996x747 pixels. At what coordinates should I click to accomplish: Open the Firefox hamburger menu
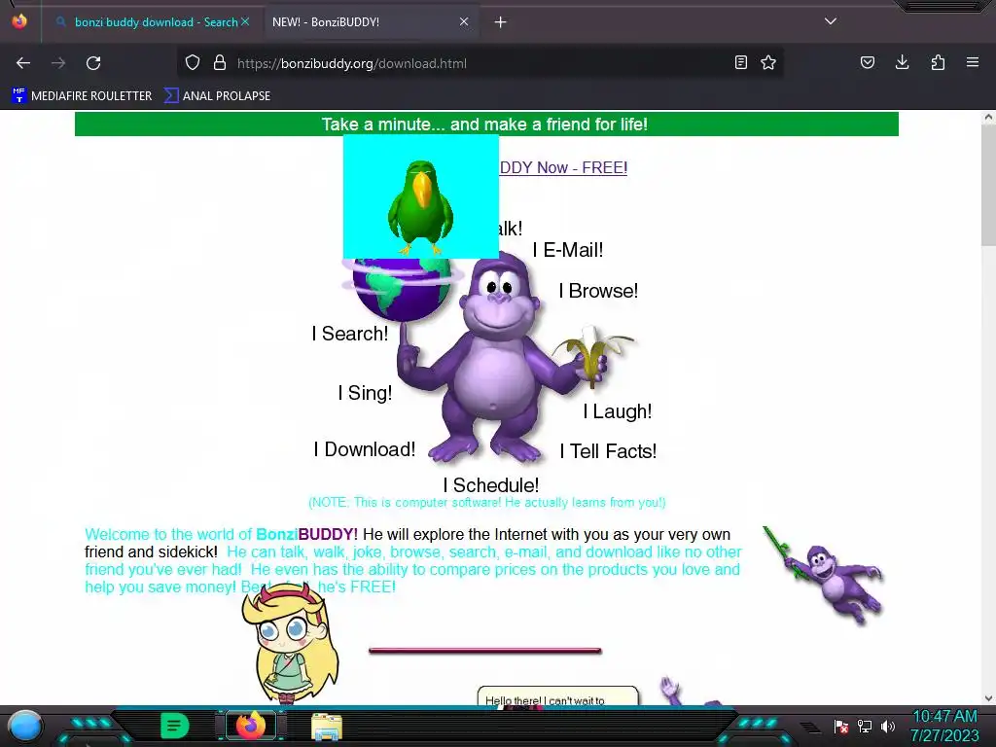click(973, 62)
